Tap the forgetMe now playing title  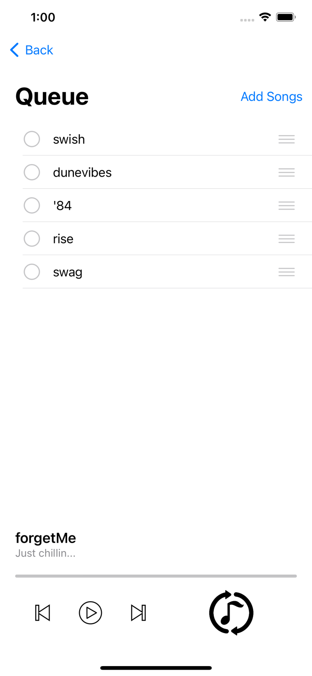click(45, 538)
